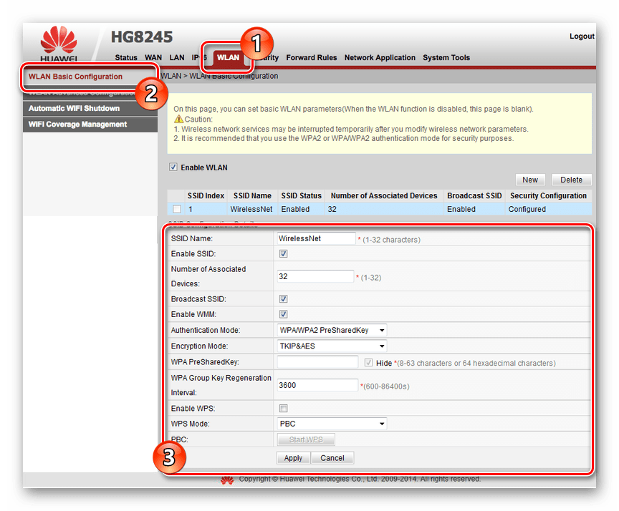
Task: Open the System Tools tab
Action: point(446,57)
